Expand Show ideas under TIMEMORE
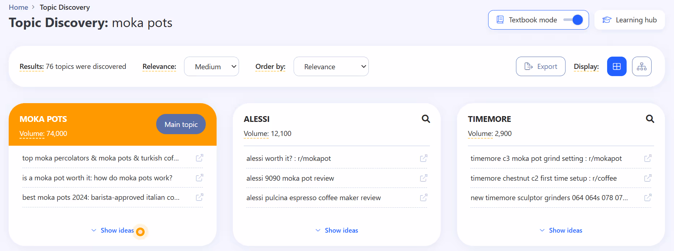Image resolution: width=674 pixels, height=251 pixels. (x=561, y=230)
